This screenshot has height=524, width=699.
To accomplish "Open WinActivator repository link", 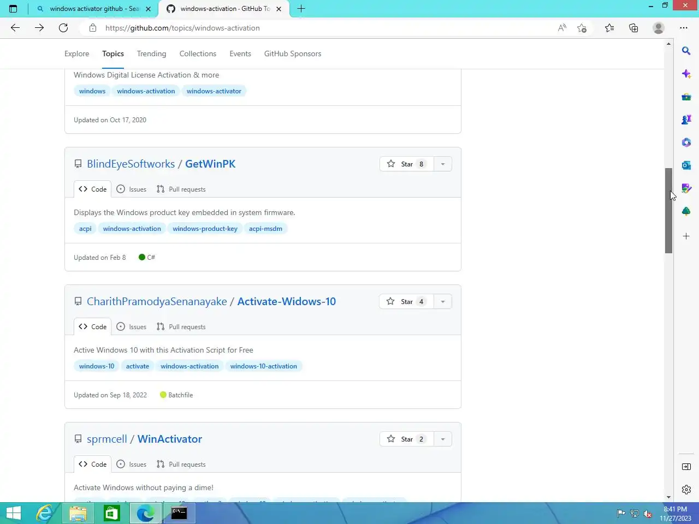I will 170,439.
